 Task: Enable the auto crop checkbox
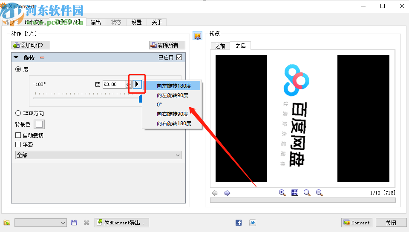[x=18, y=135]
